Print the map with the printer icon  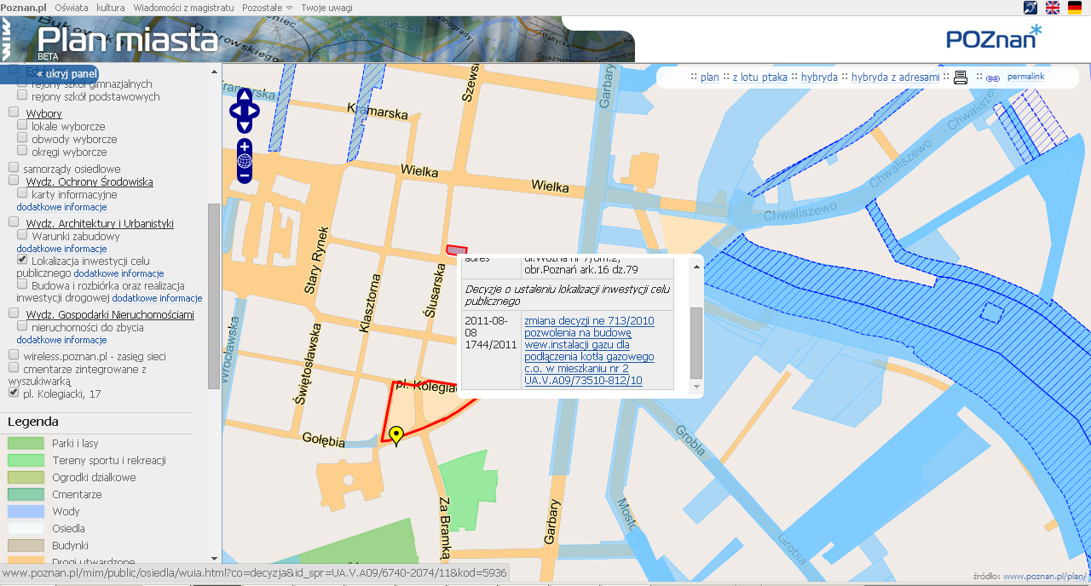[x=961, y=78]
